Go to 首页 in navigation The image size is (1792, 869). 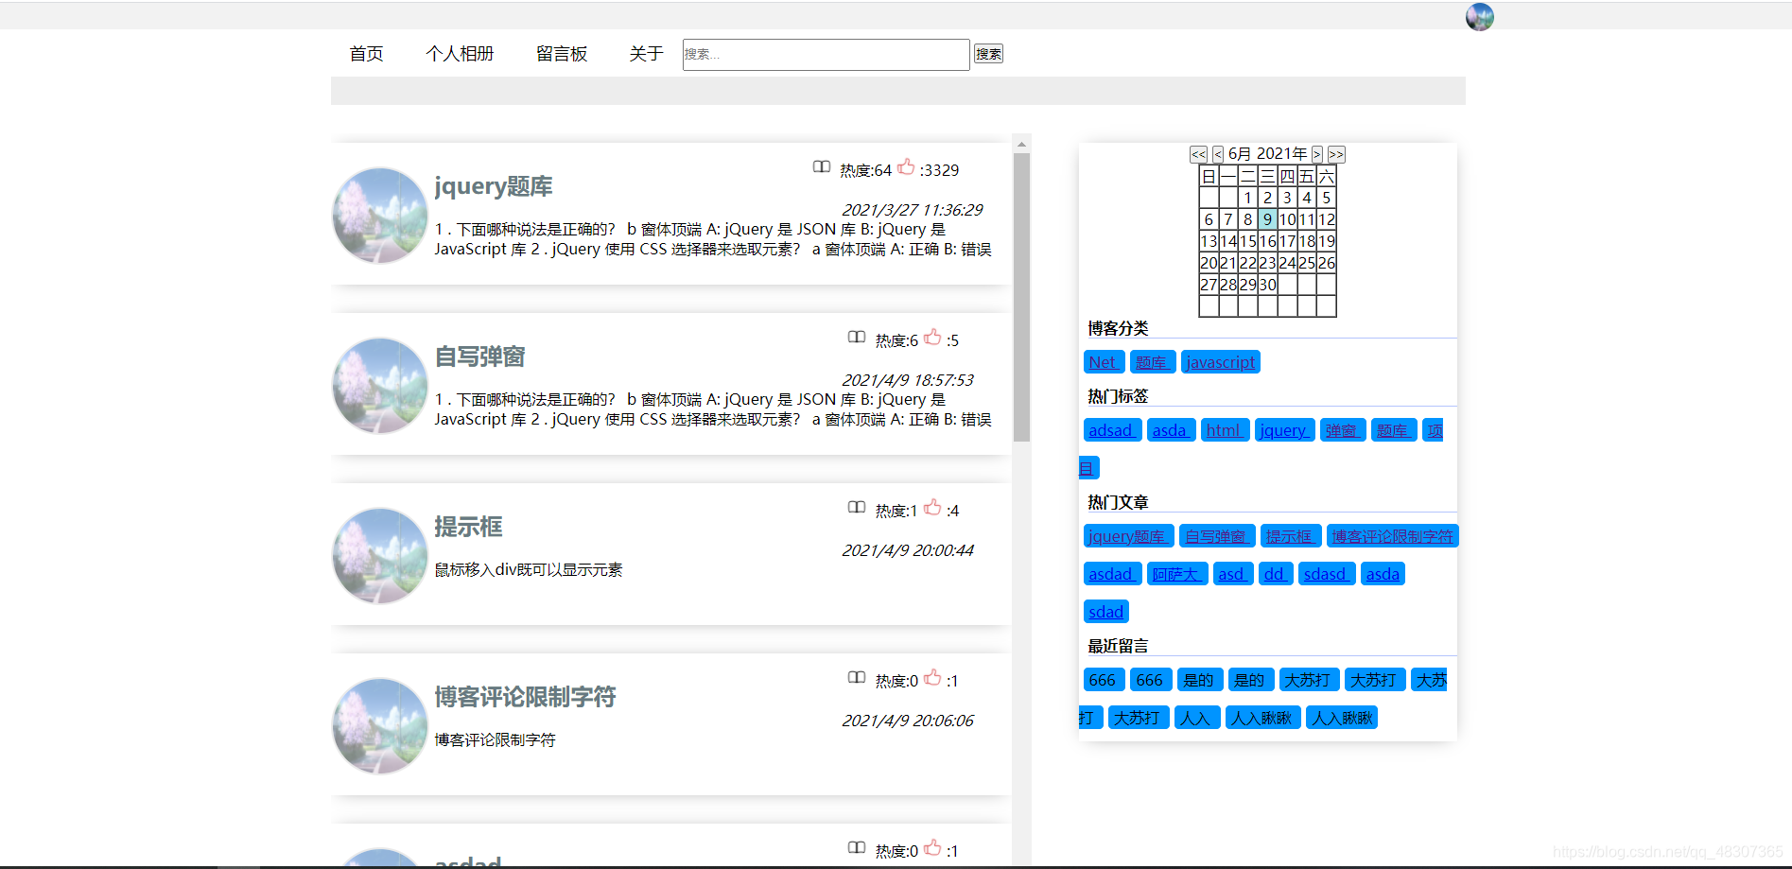(x=366, y=54)
